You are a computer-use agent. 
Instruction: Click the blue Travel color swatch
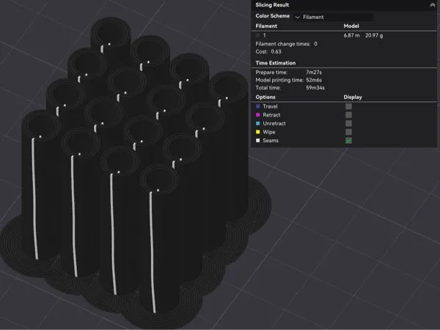(258, 106)
